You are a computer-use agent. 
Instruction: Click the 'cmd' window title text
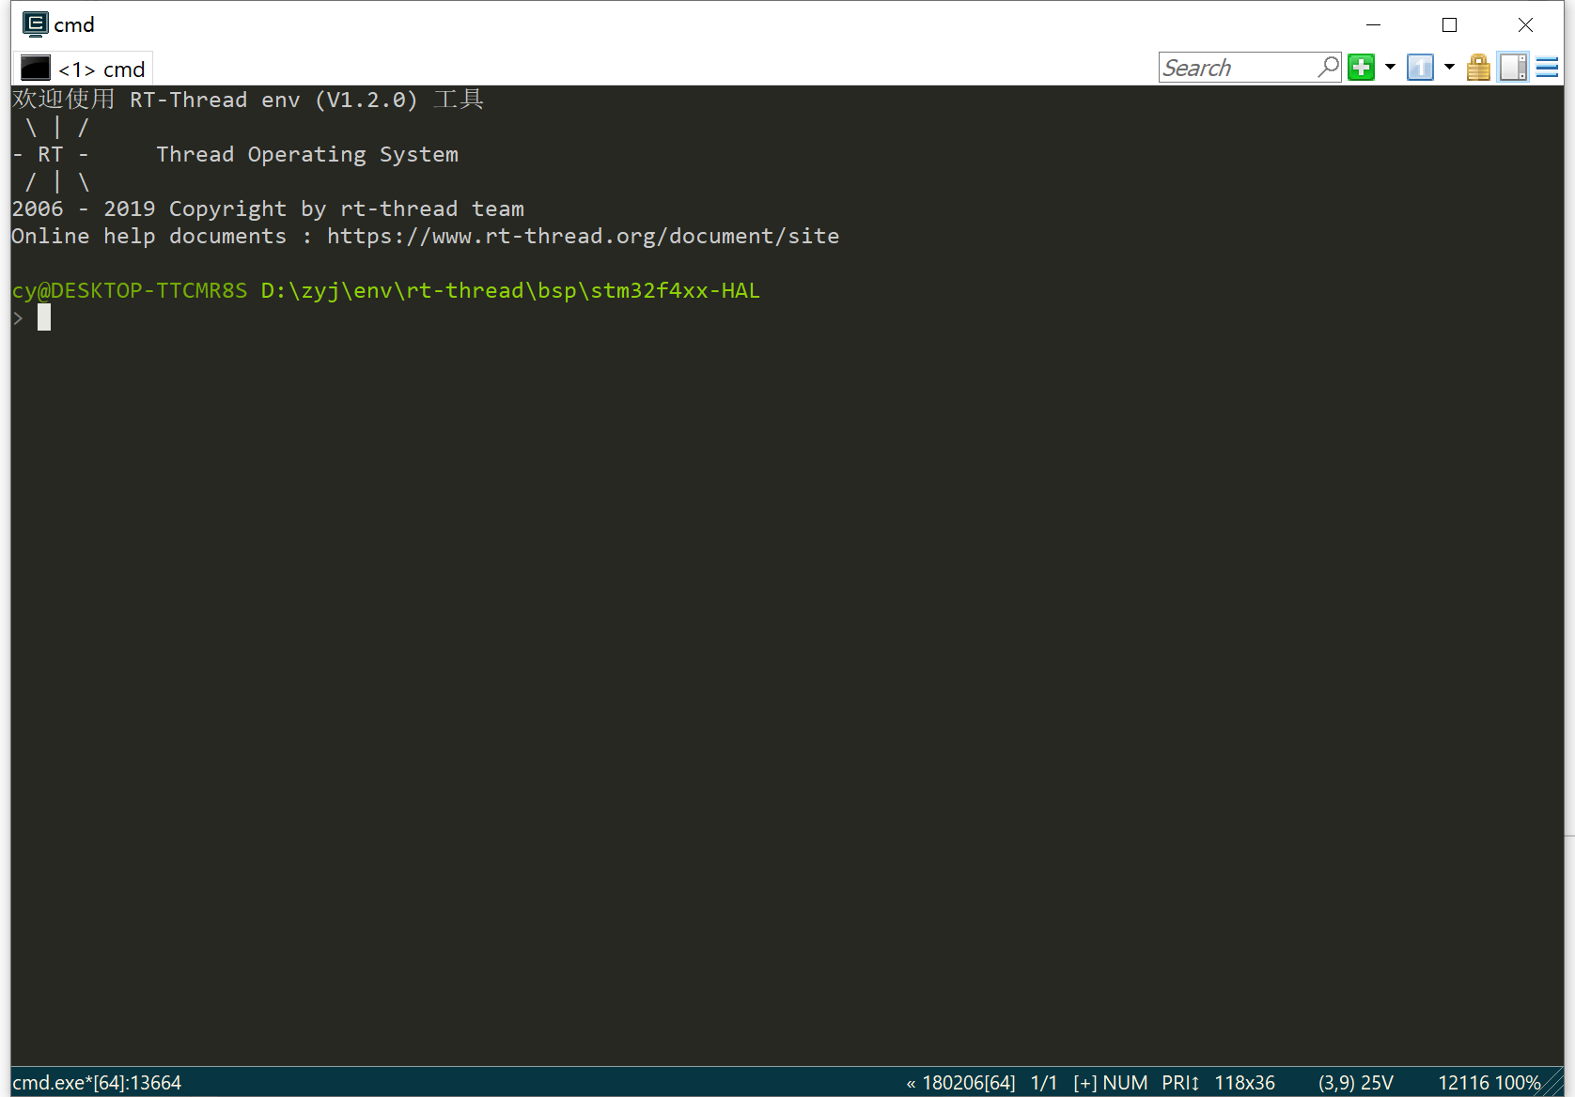pos(74,25)
